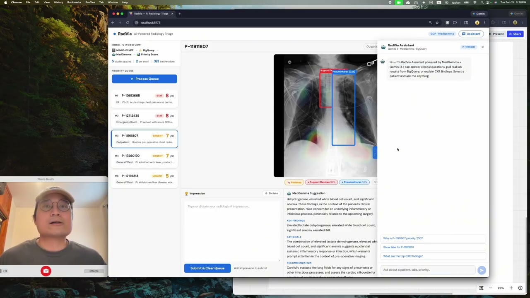Choose Show labs for P-11911807 suggestion
530x298 pixels.
(x=433, y=247)
